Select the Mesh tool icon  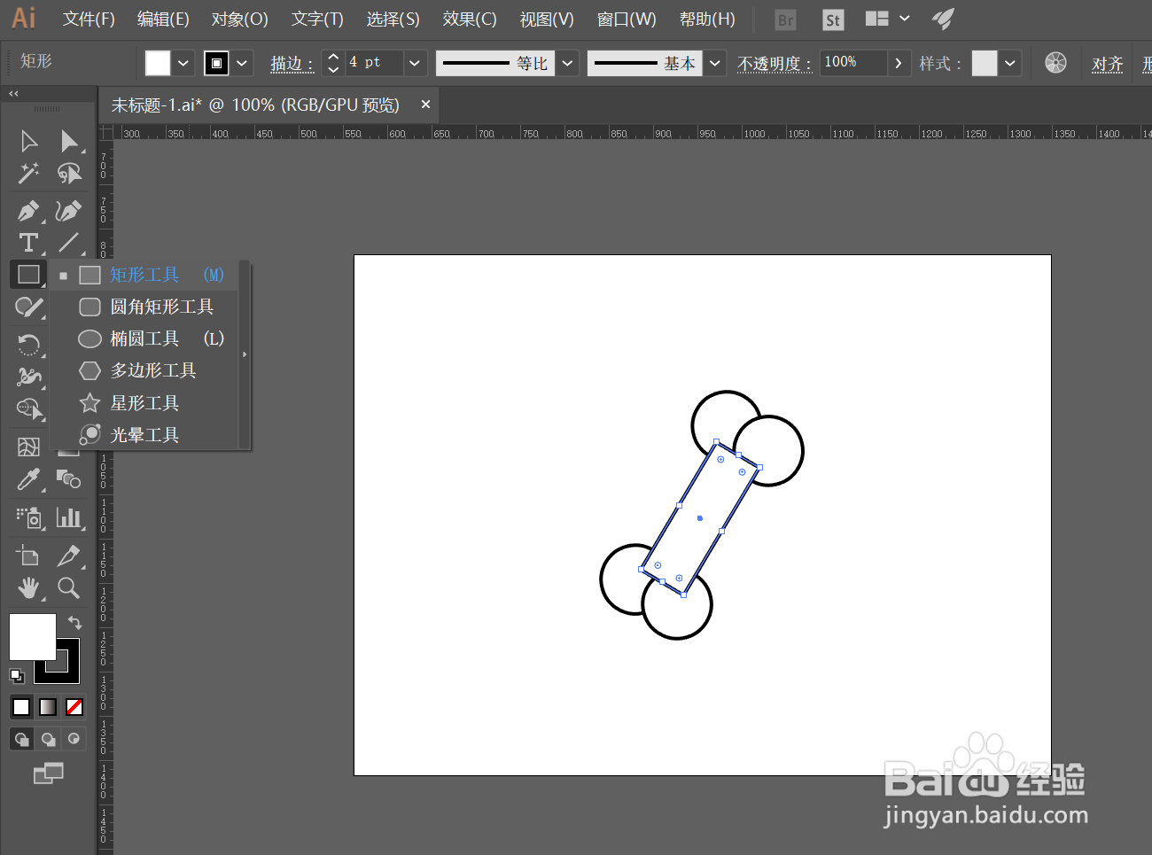pyautogui.click(x=28, y=447)
